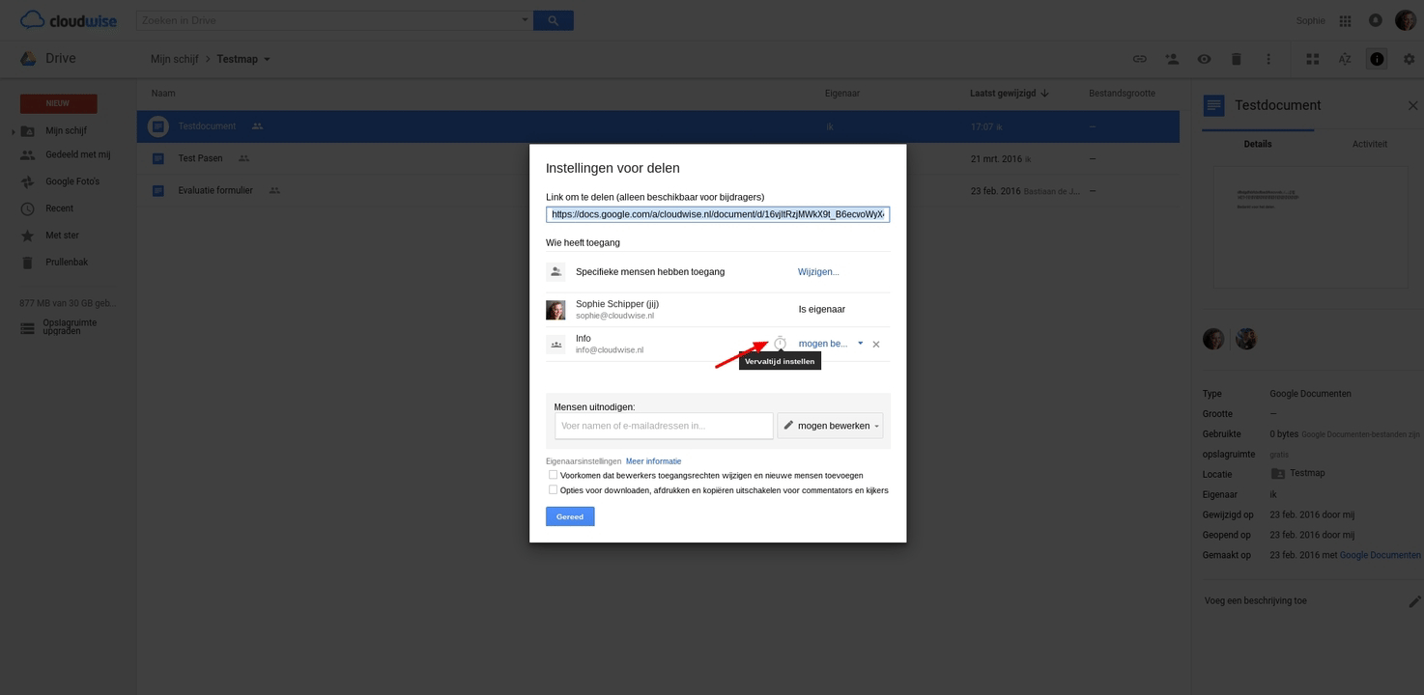Viewport: 1424px width, 695px height.
Task: Open the 'mogen bewerken' invite permission dropdown
Action: coord(830,426)
